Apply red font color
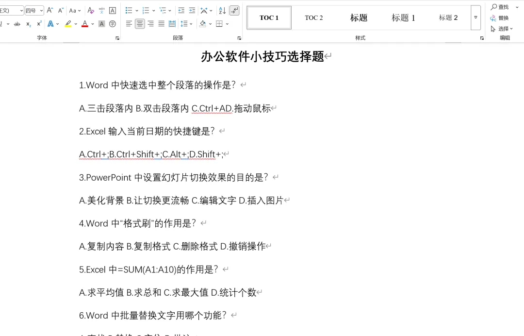524x336 pixels. (85, 24)
